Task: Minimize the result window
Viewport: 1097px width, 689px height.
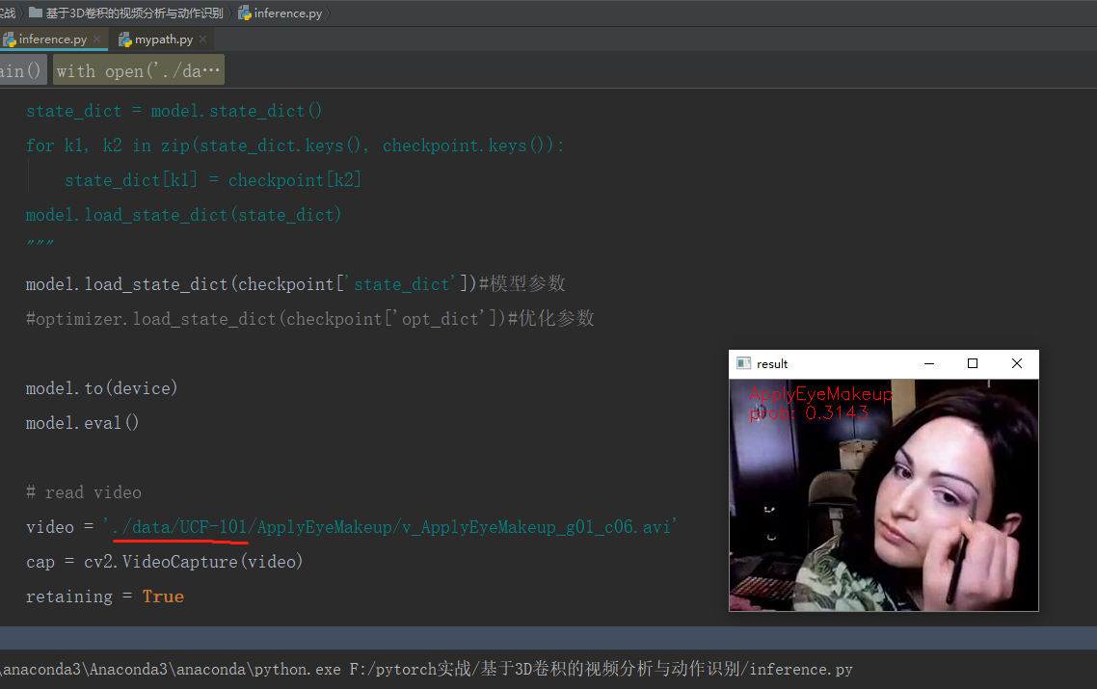Action: click(929, 363)
